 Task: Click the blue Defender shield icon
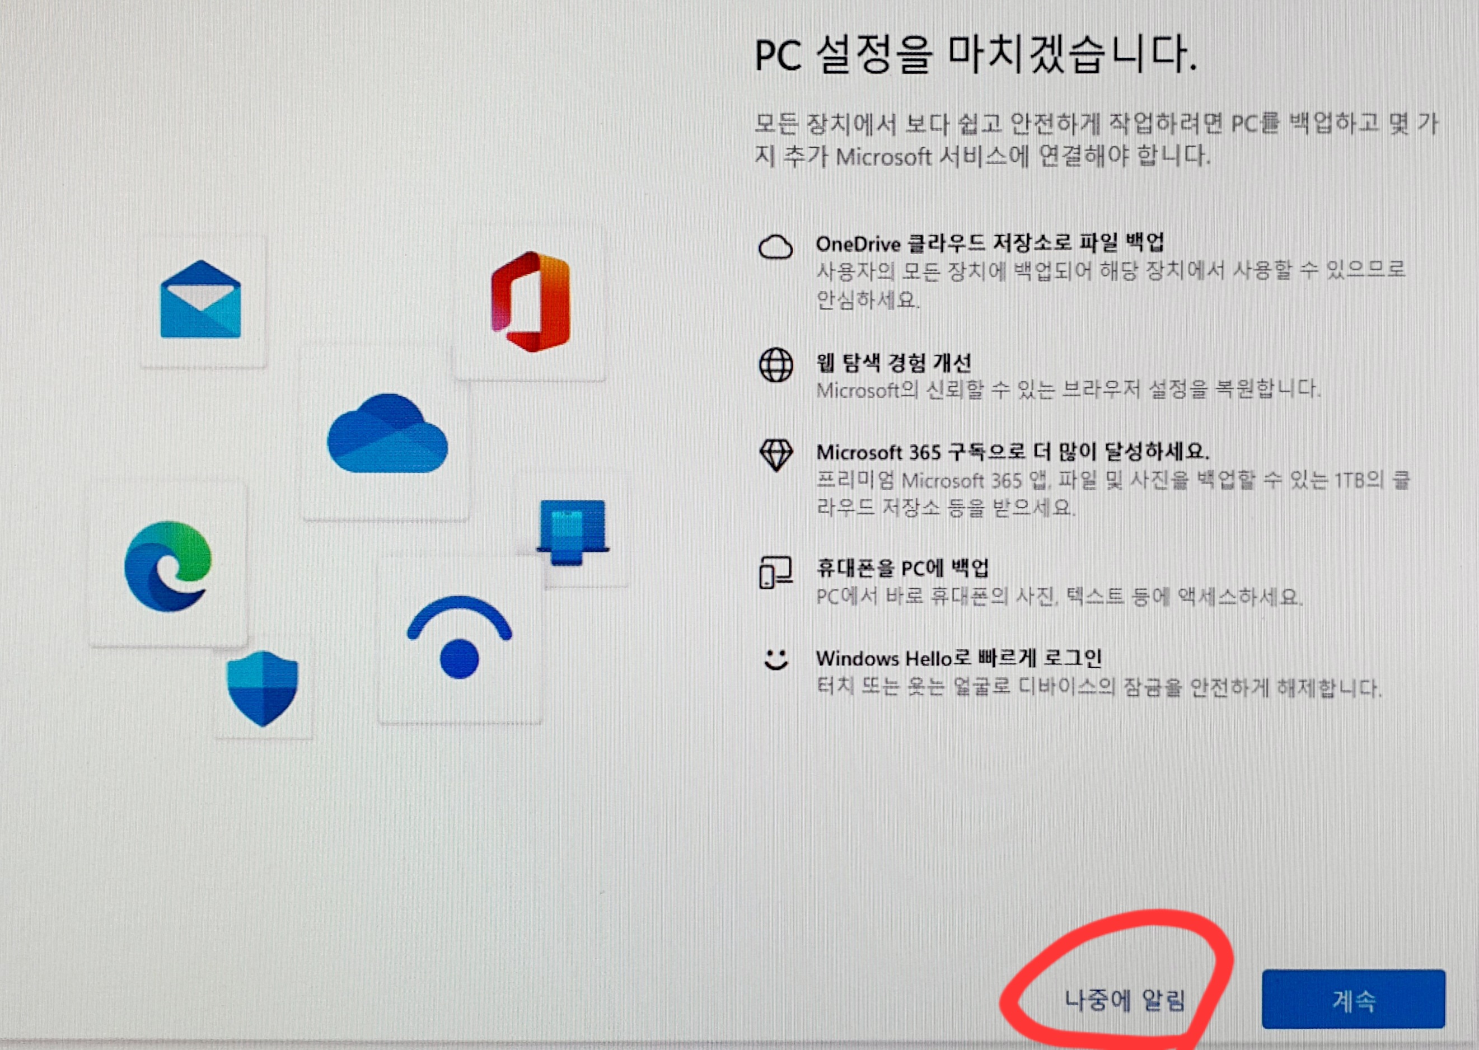(262, 688)
